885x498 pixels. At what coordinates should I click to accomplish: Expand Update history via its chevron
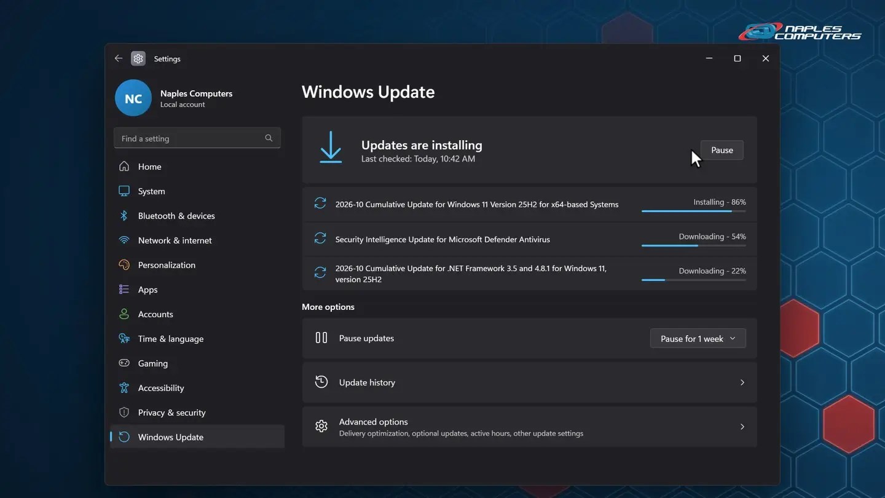tap(742, 382)
